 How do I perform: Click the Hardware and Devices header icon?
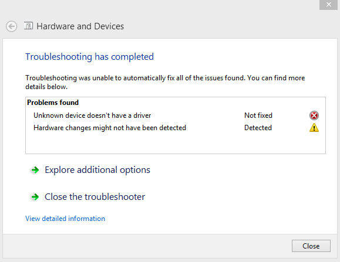(x=28, y=26)
